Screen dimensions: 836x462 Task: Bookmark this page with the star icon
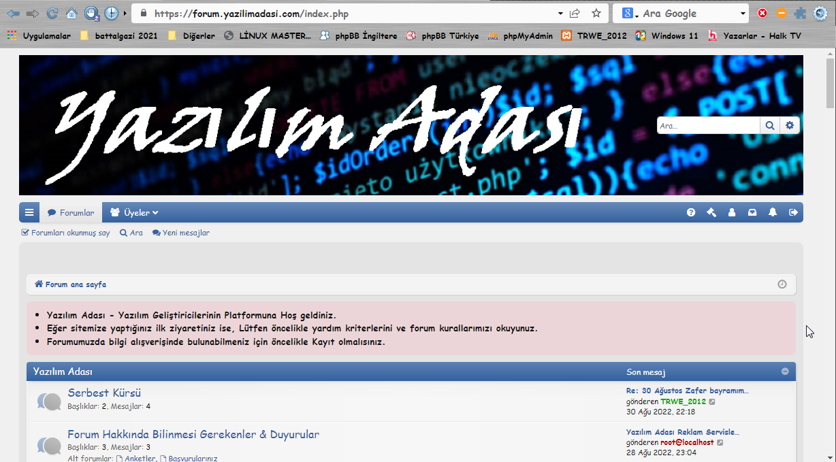(596, 13)
